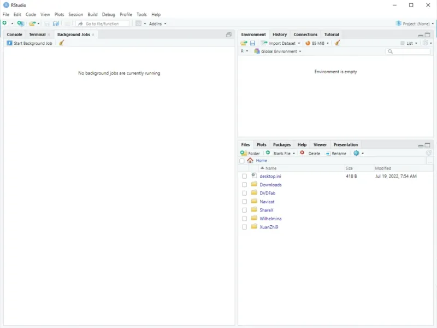The width and height of the screenshot is (437, 328).
Task: Click the workspace panes grid icon
Action: click(x=138, y=24)
